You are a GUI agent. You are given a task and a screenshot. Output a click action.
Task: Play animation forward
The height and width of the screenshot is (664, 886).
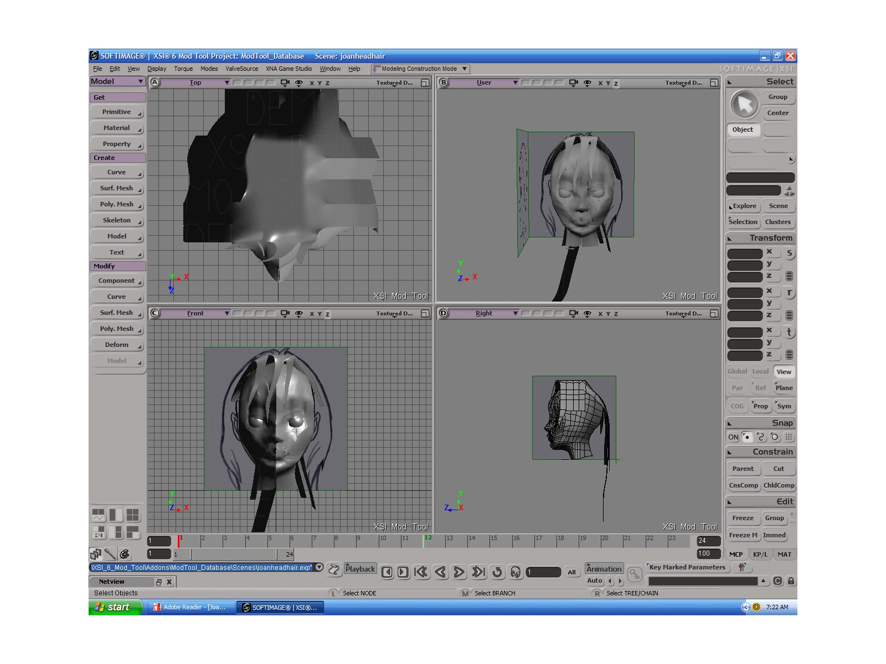click(459, 572)
